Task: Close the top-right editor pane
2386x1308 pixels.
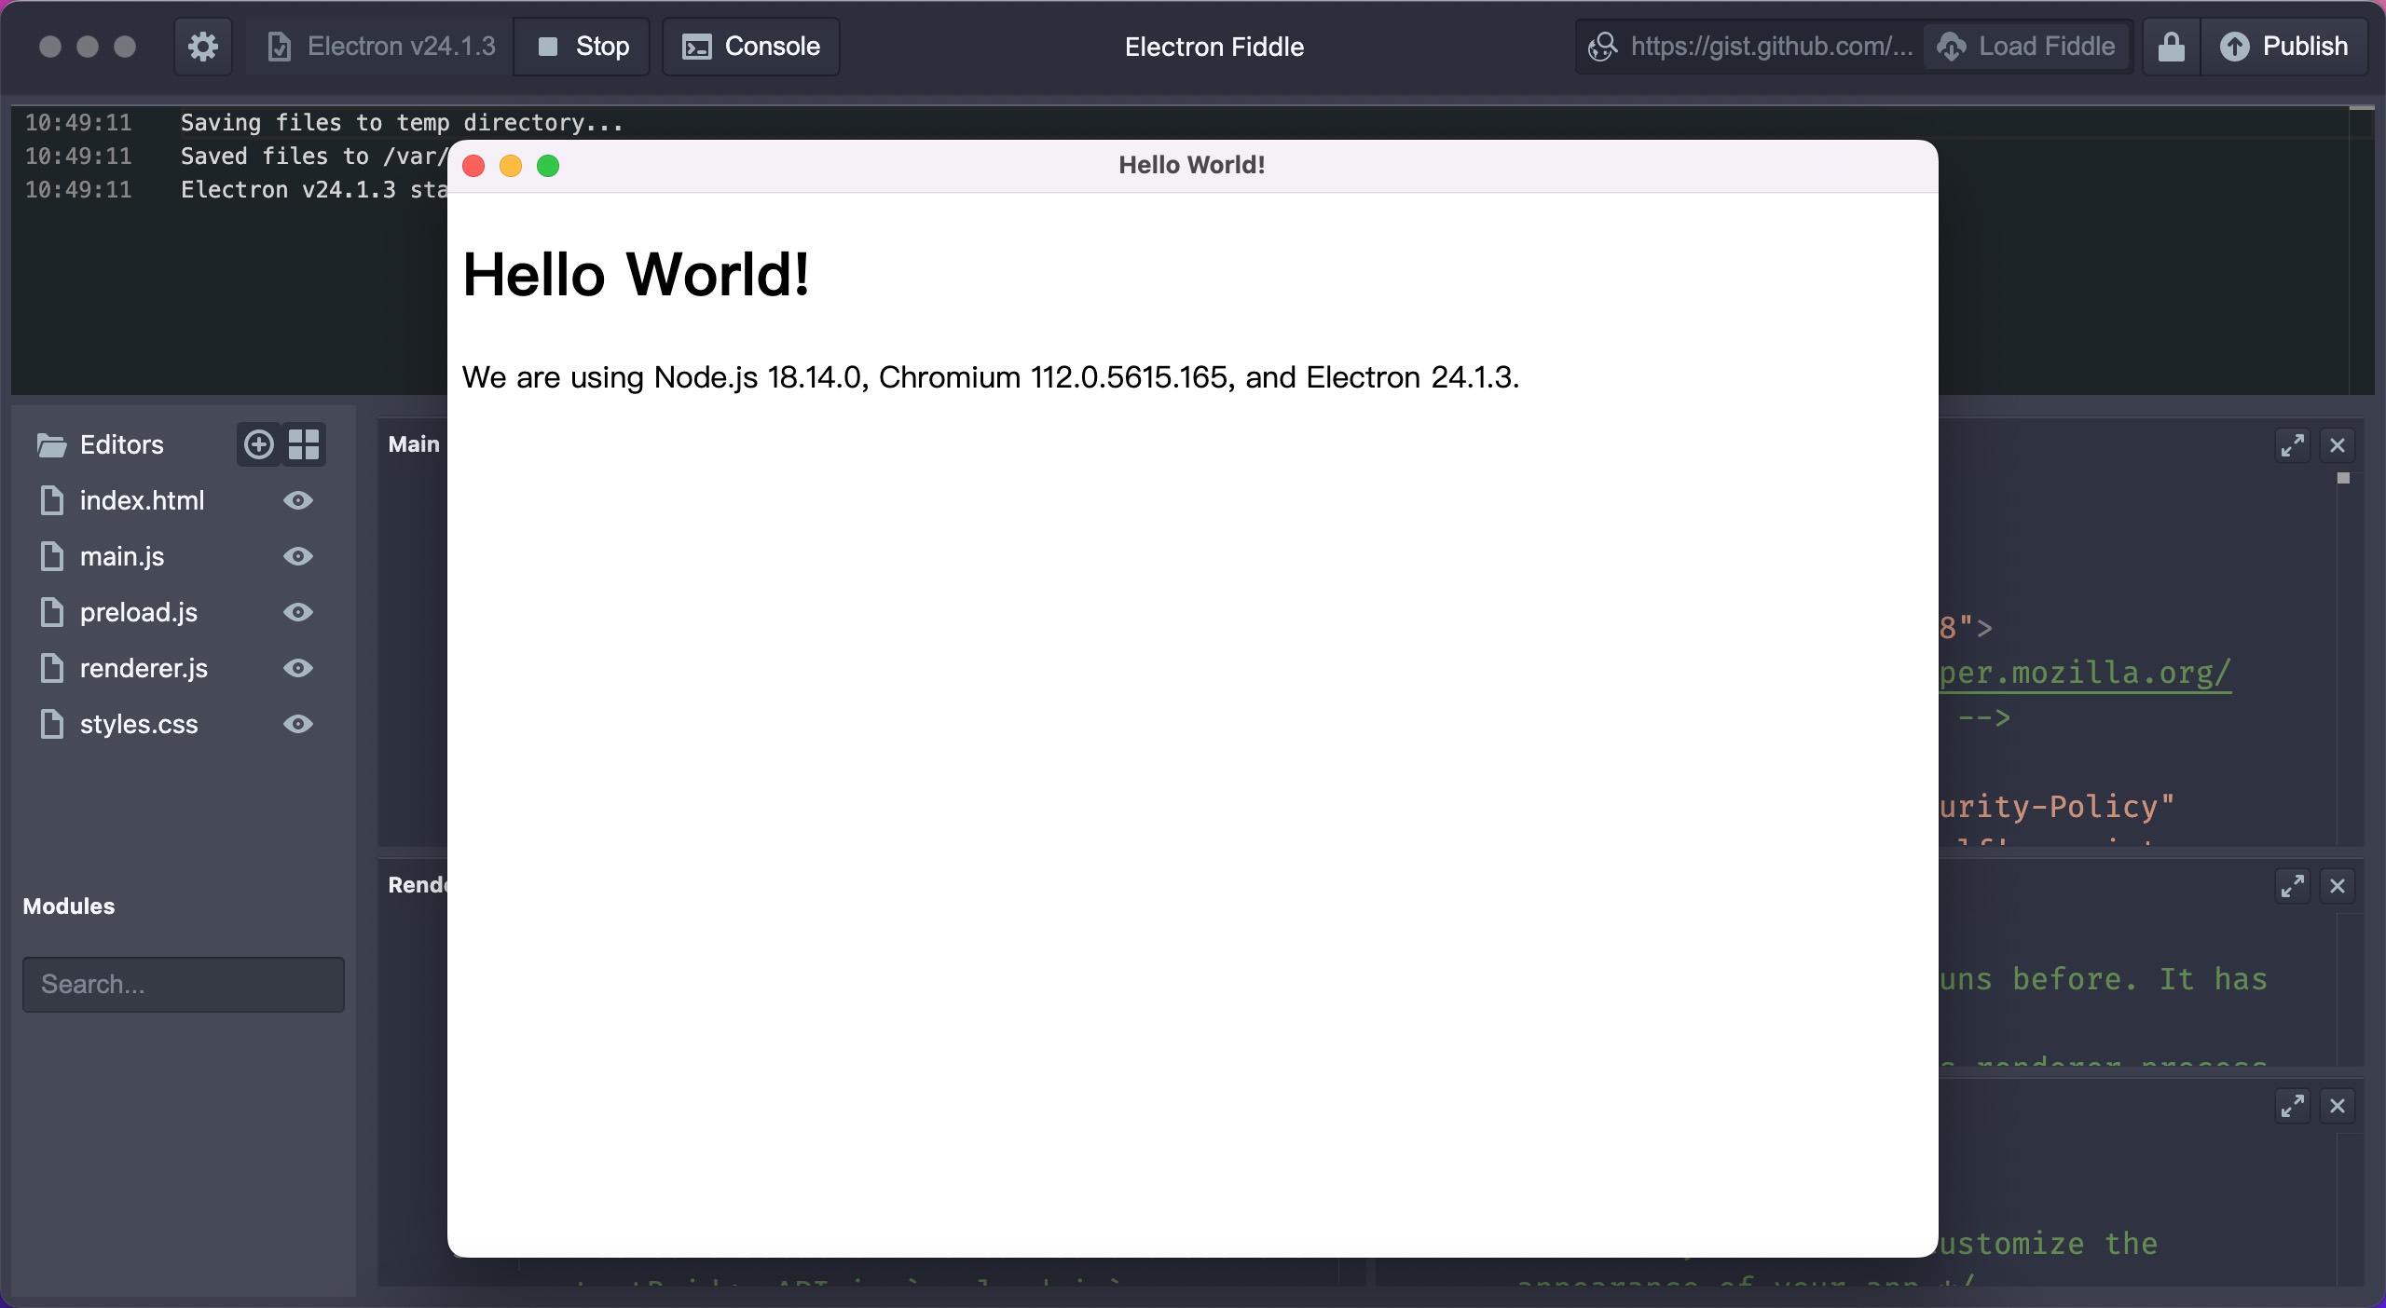Action: pos(2338,445)
